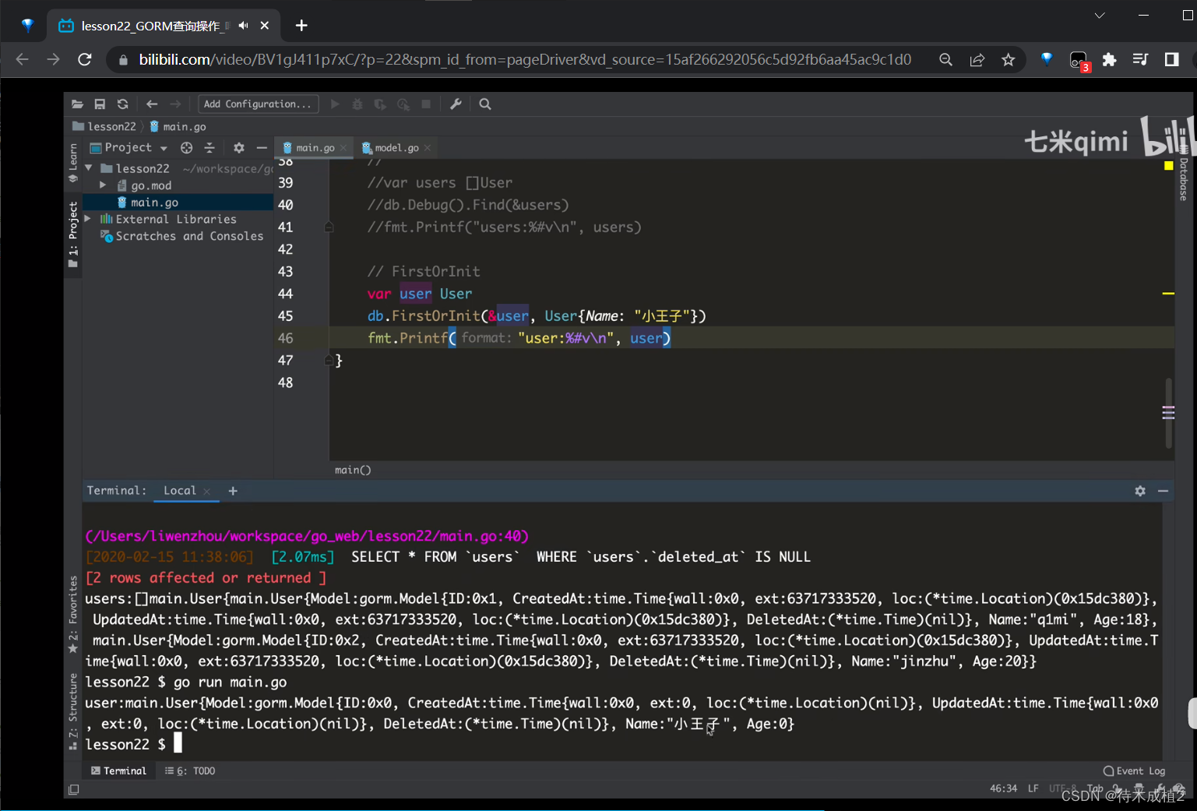
Task: Switch to the model.go editor tab
Action: [396, 148]
